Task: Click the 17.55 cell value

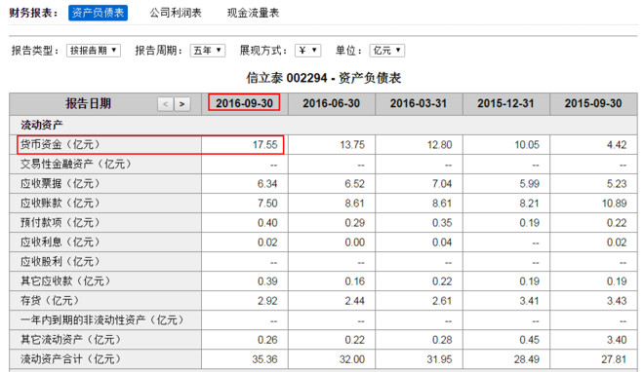Action: (x=264, y=145)
